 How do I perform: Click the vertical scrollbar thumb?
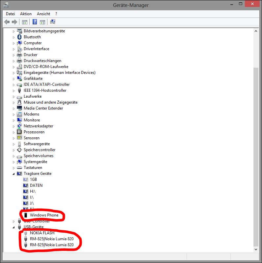[x=256, y=157]
